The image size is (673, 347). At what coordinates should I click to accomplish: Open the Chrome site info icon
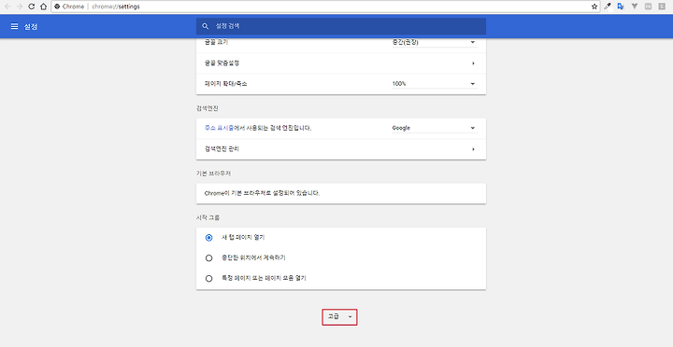click(x=57, y=7)
